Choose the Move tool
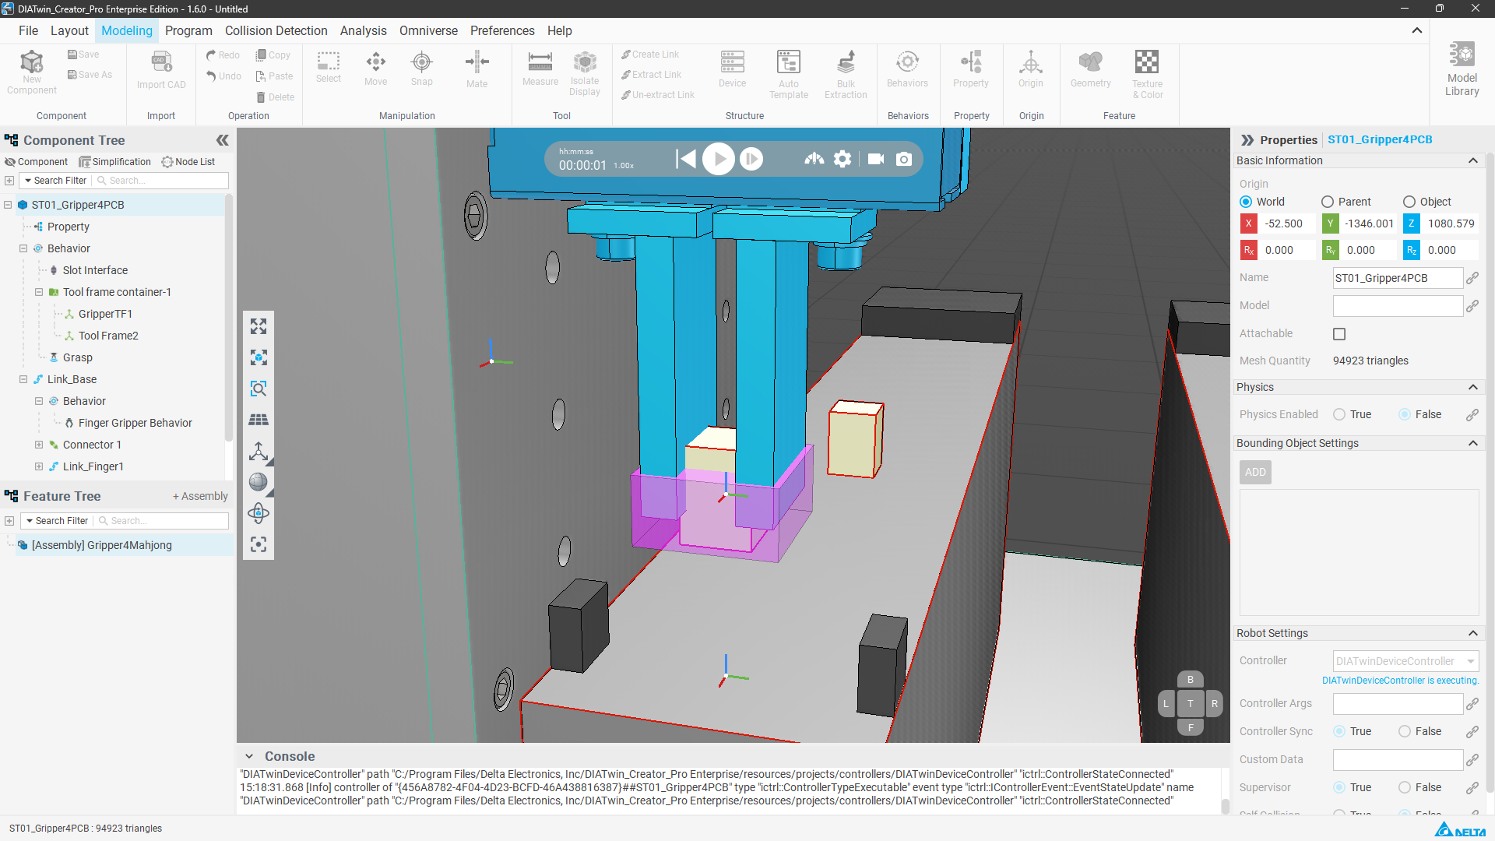 pyautogui.click(x=375, y=68)
